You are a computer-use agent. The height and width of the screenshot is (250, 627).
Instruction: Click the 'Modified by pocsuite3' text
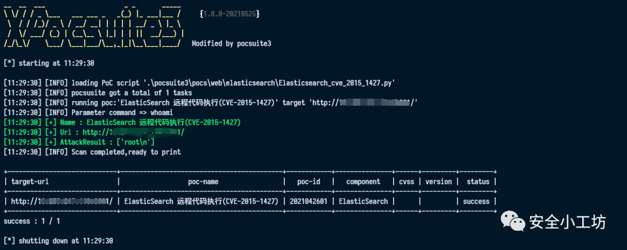[x=231, y=44]
